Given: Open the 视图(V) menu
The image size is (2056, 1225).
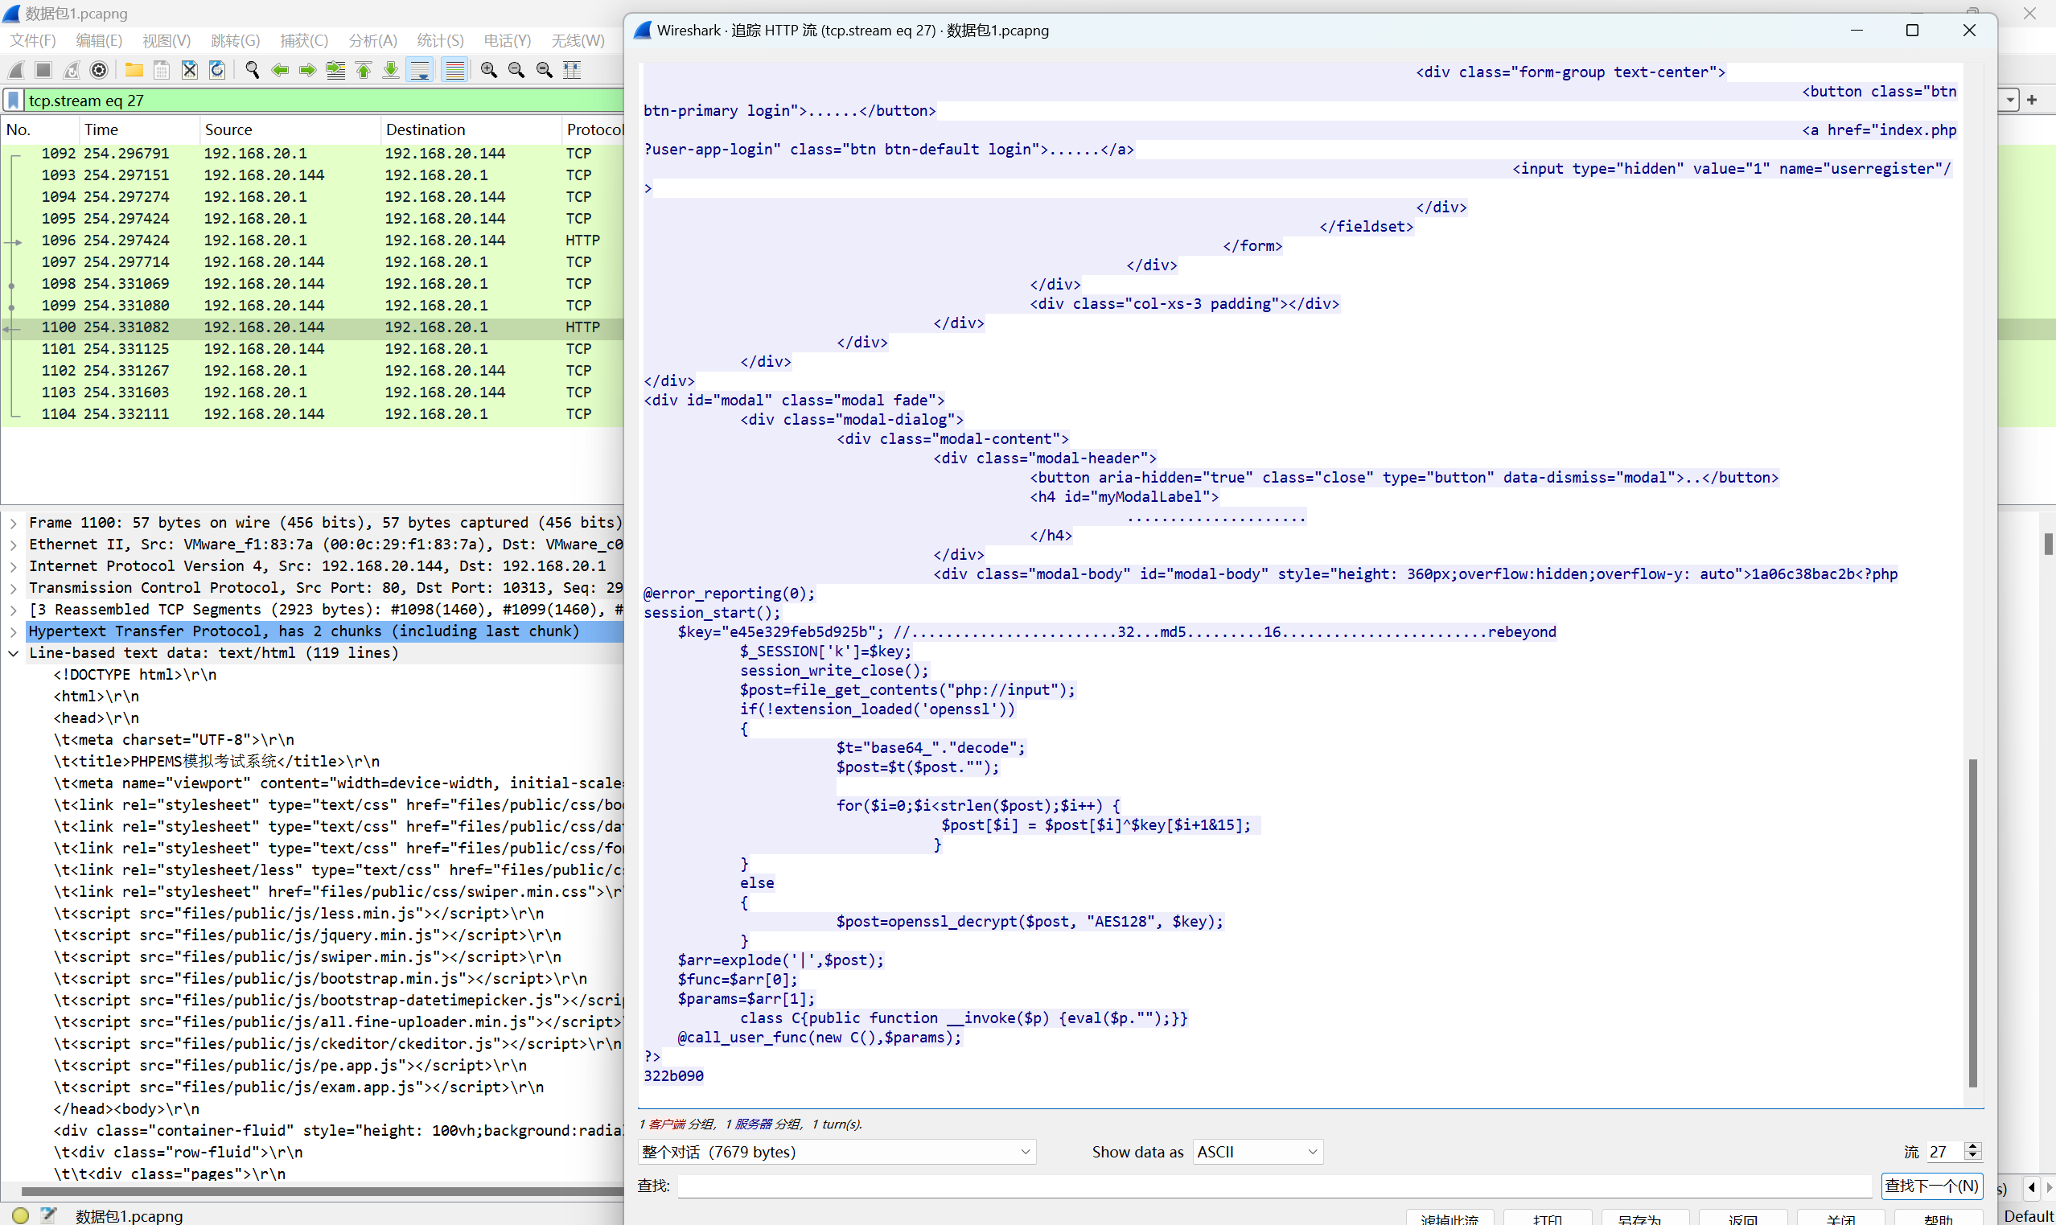Looking at the screenshot, I should (x=166, y=40).
